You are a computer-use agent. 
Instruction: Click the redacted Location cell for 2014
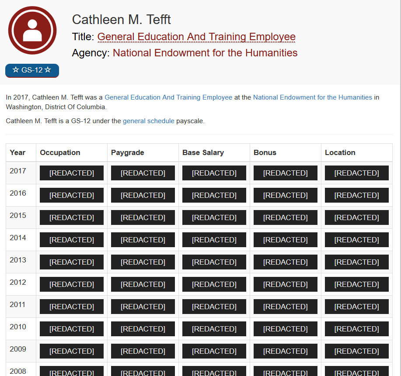[x=357, y=240]
